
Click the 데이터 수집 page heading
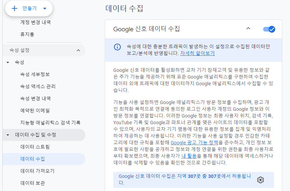click(124, 8)
